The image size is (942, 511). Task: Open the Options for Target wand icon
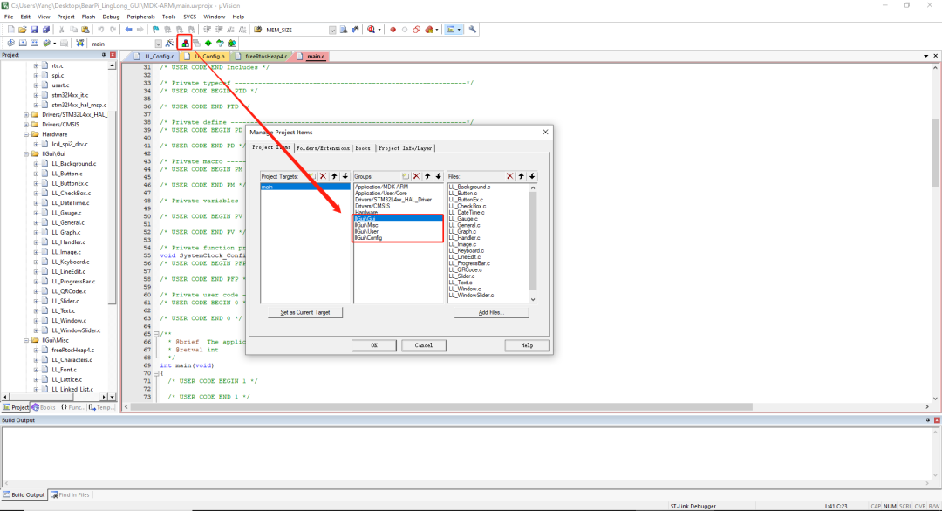[x=169, y=43]
